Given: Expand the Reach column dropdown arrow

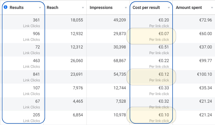Looking at the screenshot, I should click(x=83, y=8).
